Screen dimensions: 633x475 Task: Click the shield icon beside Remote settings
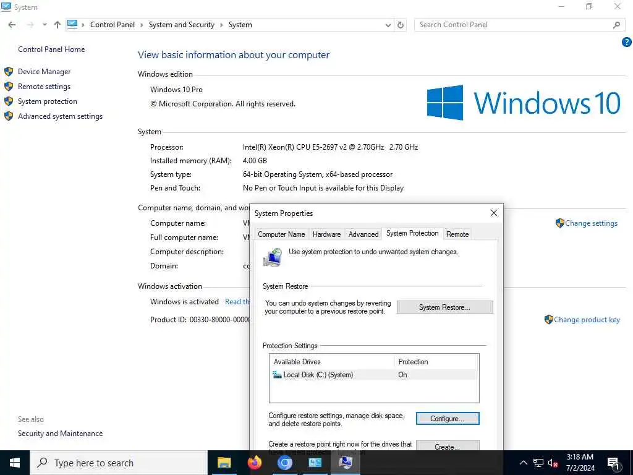pyautogui.click(x=9, y=87)
